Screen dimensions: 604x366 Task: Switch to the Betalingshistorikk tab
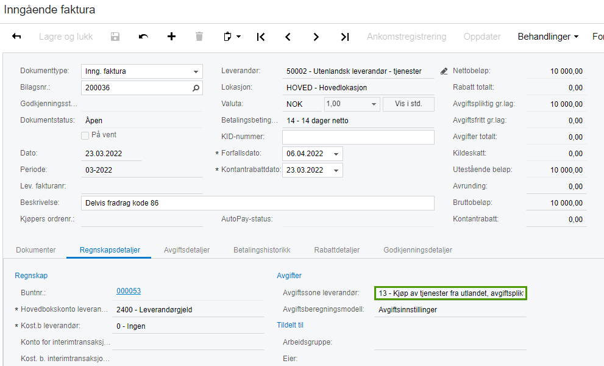[261, 250]
